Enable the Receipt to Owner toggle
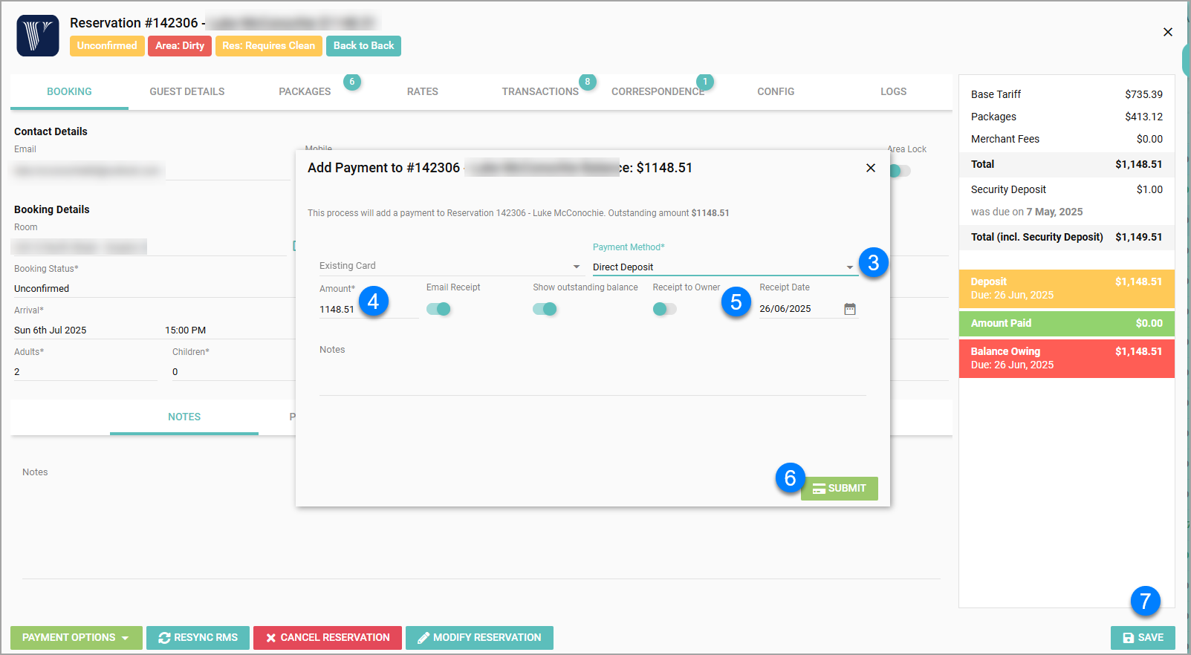Screen dimensions: 1191x655 [664, 309]
